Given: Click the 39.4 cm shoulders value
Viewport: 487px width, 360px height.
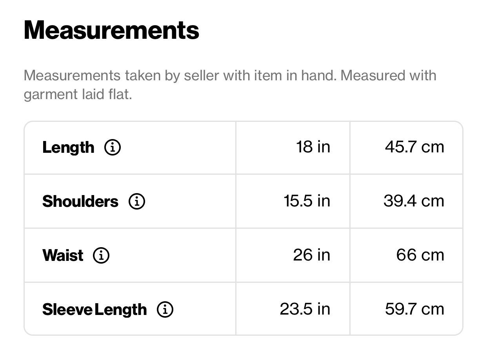Looking at the screenshot, I should (414, 201).
